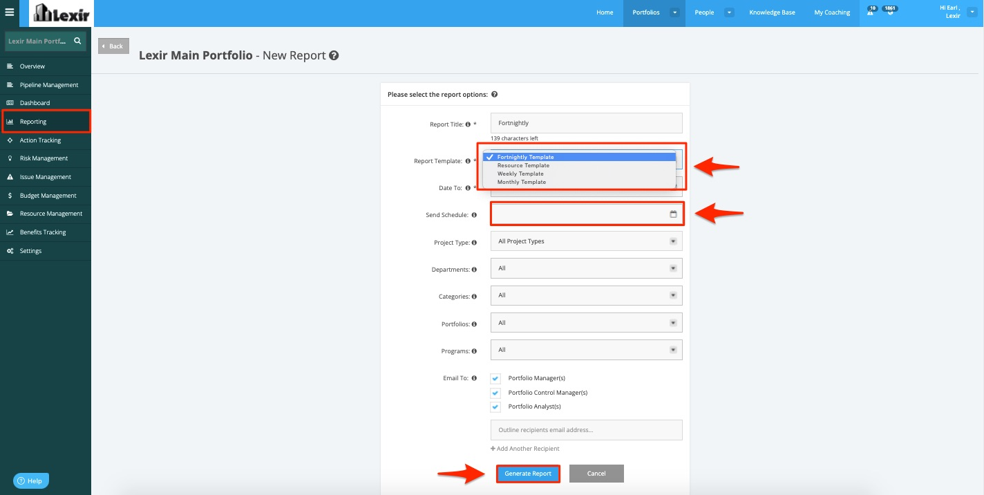Select the Weekly Template option
The image size is (984, 495).
(580, 174)
